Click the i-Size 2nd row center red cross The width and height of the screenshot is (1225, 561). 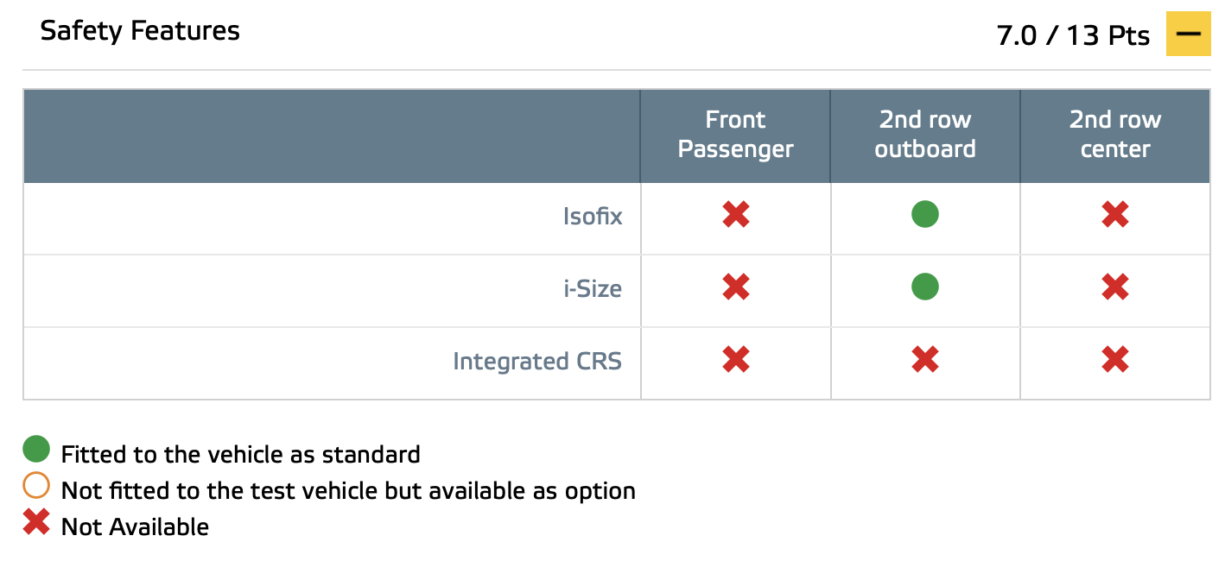click(1114, 287)
